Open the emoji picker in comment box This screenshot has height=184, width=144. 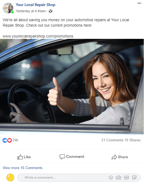point(111,177)
